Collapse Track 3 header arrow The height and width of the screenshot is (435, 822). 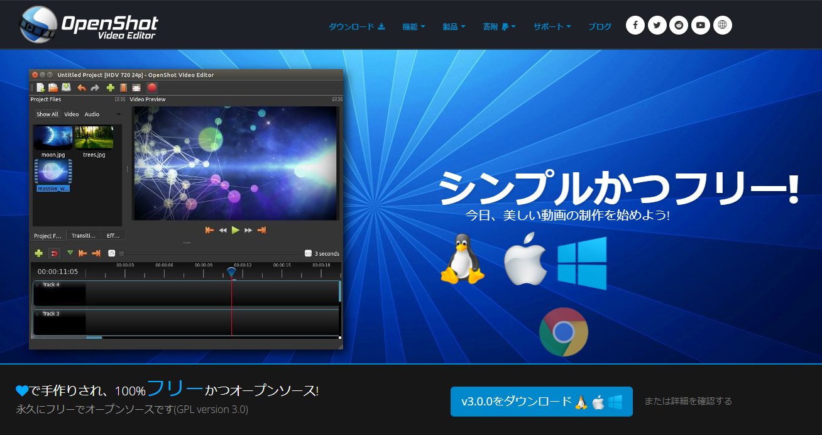[x=37, y=314]
